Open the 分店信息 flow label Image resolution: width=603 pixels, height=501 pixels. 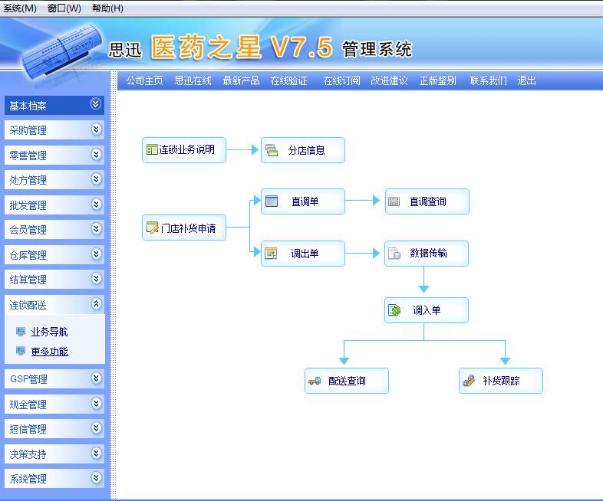coord(307,150)
